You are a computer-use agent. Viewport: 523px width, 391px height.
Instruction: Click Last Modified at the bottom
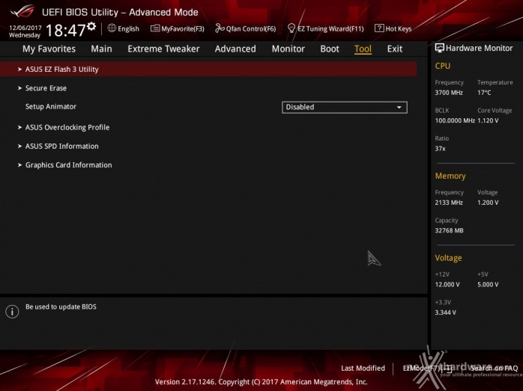(x=363, y=368)
